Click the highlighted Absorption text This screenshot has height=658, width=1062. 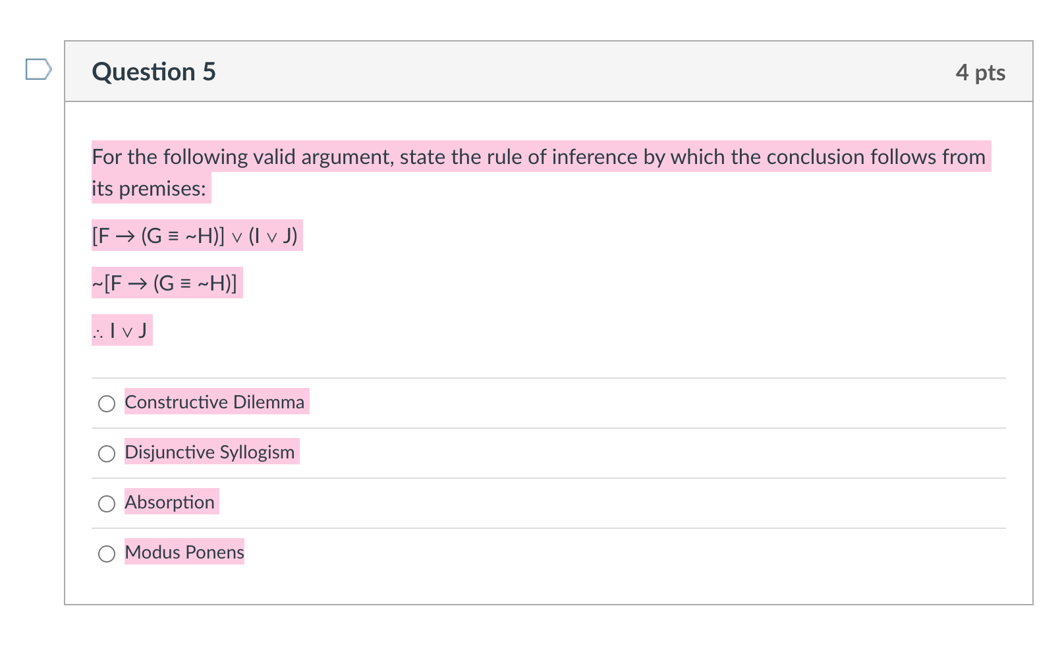point(170,503)
